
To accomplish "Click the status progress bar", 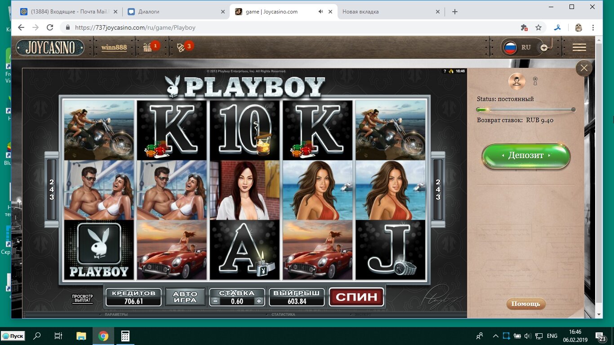I will (525, 110).
